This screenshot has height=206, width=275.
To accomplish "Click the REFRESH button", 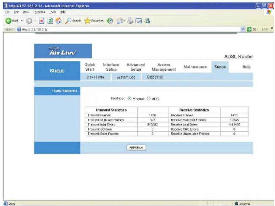I will click(136, 147).
